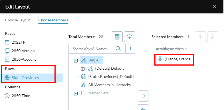Open the three-dot search options menu
224x110 pixels.
coord(130,49)
